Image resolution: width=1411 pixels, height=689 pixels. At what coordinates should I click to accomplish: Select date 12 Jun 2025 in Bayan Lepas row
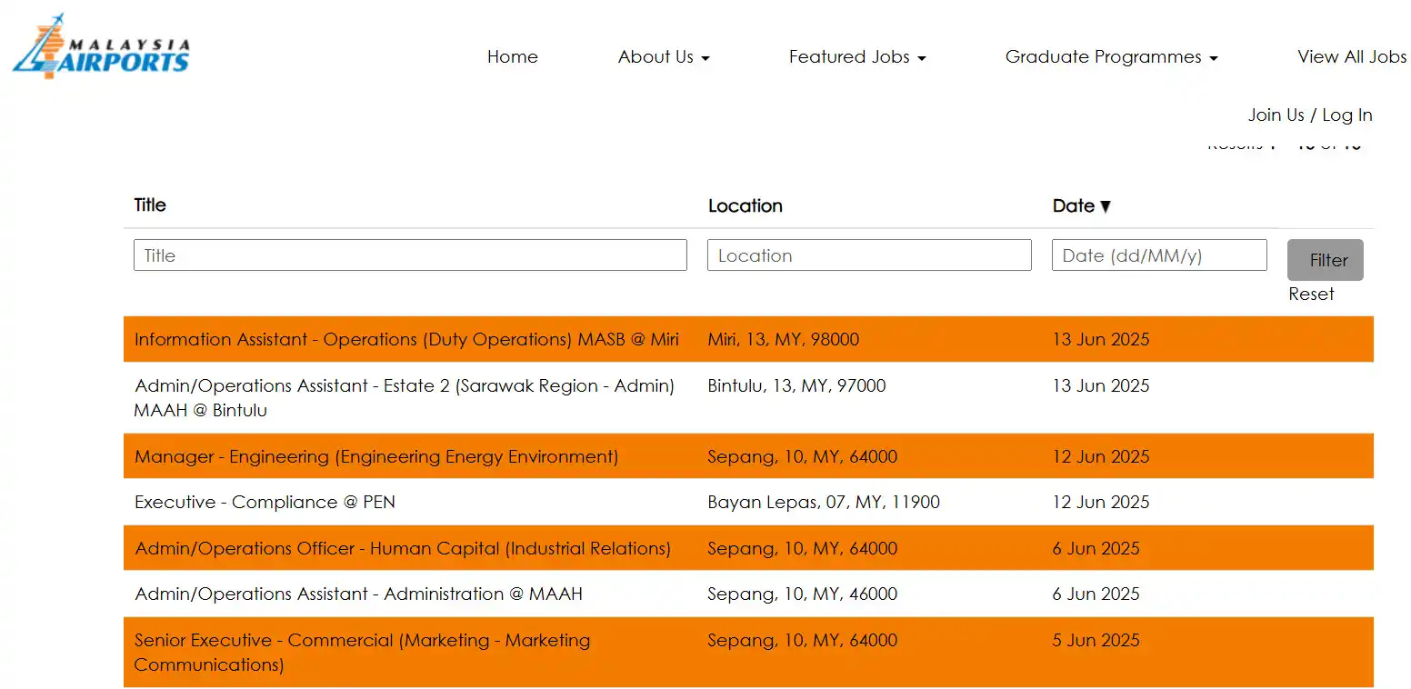pos(1101,502)
